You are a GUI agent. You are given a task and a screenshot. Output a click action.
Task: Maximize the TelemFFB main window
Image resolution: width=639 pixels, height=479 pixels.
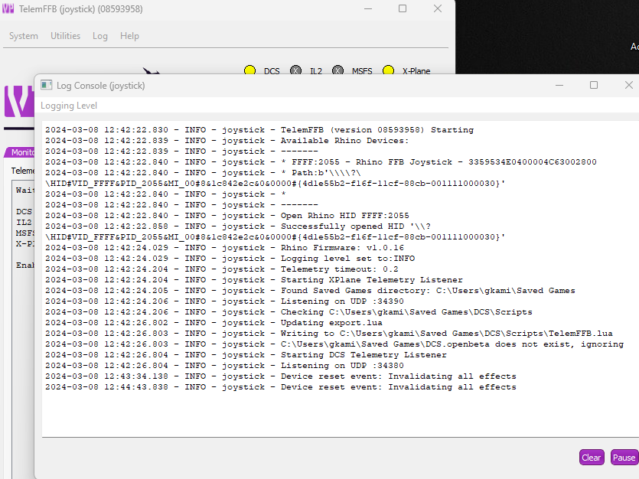pos(403,8)
